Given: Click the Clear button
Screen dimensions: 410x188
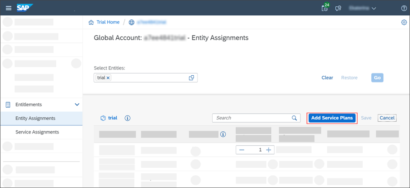Looking at the screenshot, I should click(x=327, y=78).
